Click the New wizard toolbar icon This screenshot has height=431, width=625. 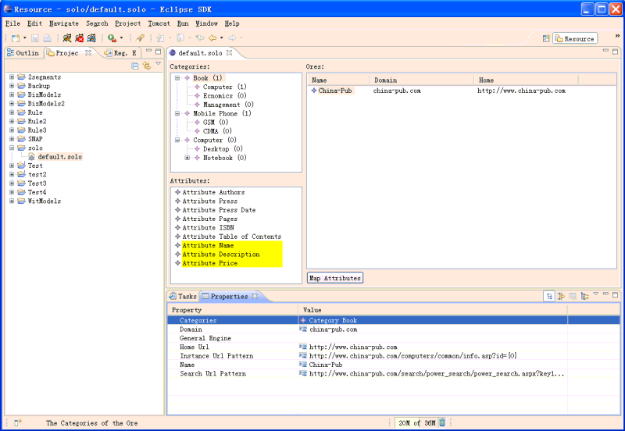pyautogui.click(x=16, y=38)
